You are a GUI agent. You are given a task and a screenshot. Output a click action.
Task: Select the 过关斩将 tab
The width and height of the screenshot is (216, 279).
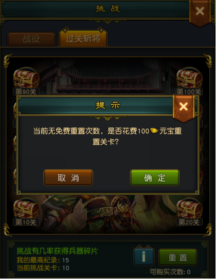83,38
